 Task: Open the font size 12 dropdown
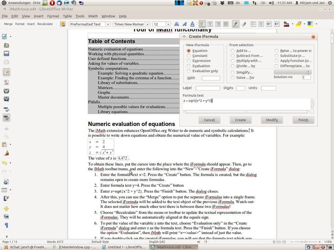coord(168,24)
